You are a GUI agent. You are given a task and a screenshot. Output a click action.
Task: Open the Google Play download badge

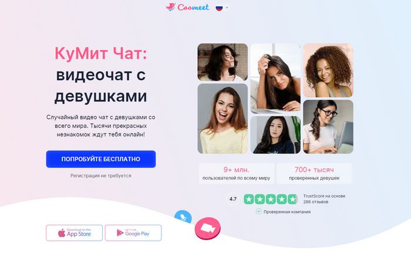click(133, 233)
